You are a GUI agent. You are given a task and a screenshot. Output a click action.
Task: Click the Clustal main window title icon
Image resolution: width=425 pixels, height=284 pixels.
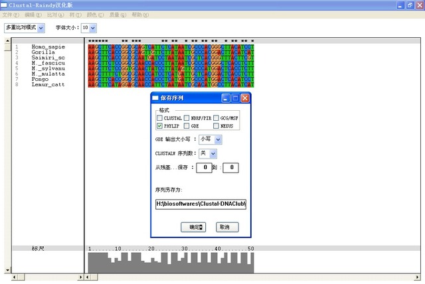pos(4,5)
